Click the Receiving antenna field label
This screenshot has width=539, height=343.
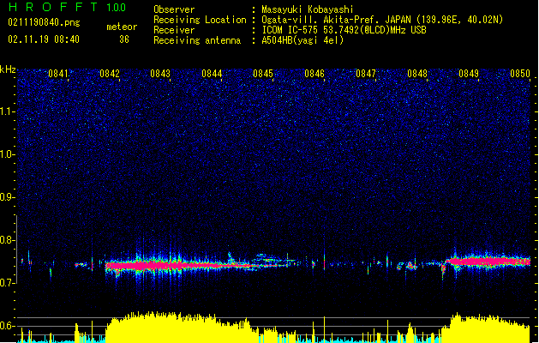[197, 40]
